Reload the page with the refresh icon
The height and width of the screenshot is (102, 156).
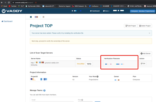[x=9, y=3]
